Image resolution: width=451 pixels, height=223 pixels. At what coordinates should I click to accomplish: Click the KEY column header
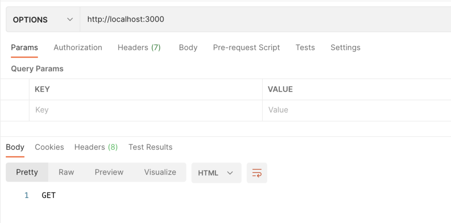pyautogui.click(x=42, y=89)
